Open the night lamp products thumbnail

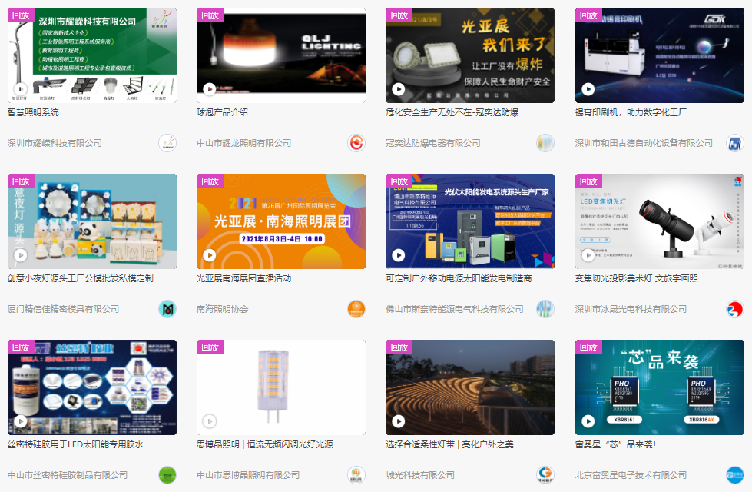point(92,221)
